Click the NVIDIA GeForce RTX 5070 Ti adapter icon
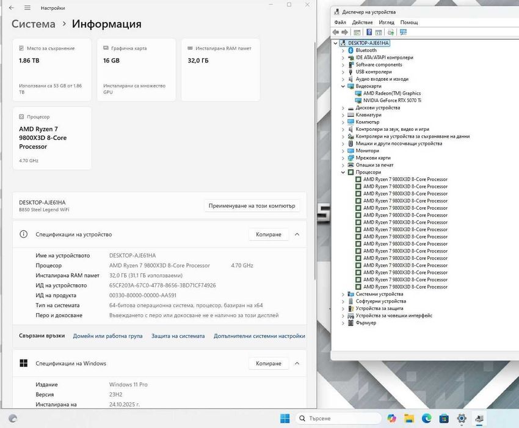The width and height of the screenshot is (519, 428). point(358,100)
